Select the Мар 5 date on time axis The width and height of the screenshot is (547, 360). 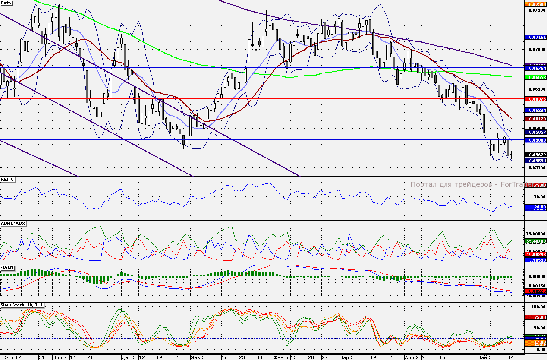point(346,357)
